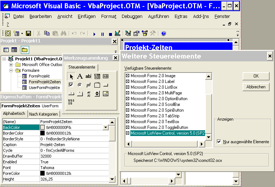
Task: Pick the TextBox tool in toolbox
Action: tap(89, 76)
